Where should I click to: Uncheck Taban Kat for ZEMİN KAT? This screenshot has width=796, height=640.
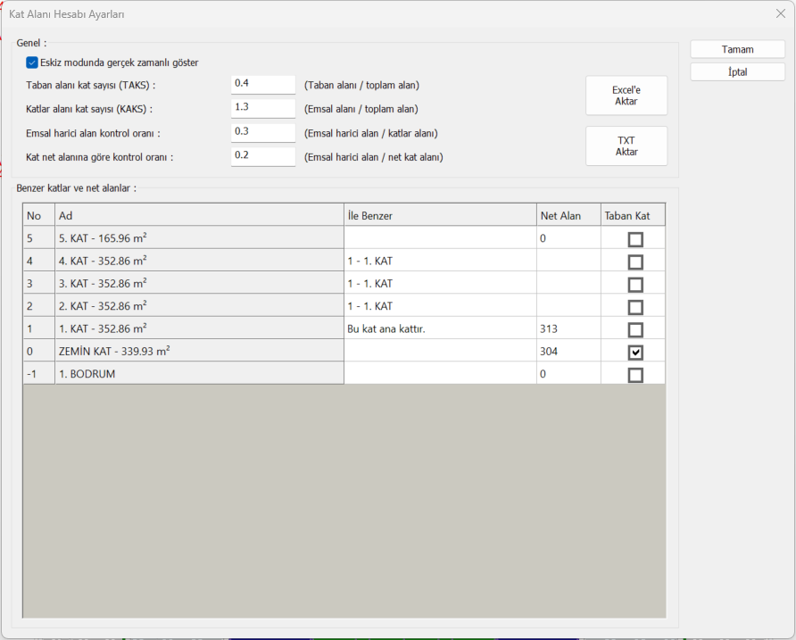click(x=634, y=353)
